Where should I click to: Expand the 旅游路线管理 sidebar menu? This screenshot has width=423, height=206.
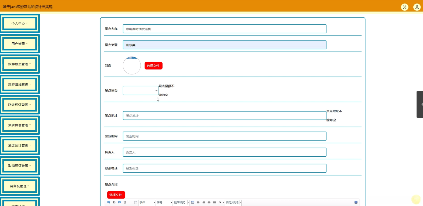pyautogui.click(x=20, y=84)
